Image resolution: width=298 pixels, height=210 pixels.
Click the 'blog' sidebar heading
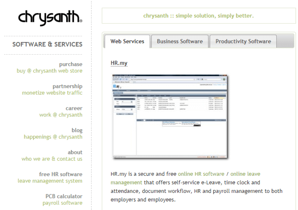(x=77, y=130)
